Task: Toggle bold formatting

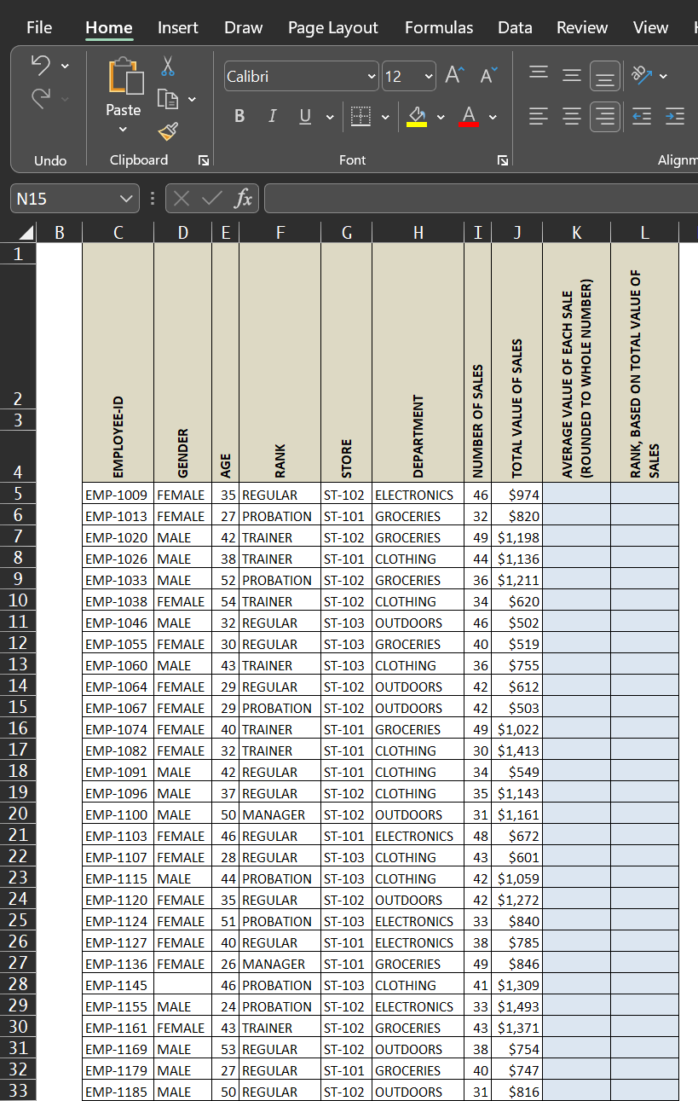Action: (x=239, y=116)
